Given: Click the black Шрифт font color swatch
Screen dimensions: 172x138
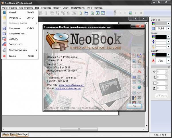Looking at the screenshot, I should coord(161,55).
